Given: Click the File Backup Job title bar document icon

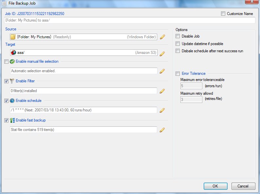Looking at the screenshot, I should pyautogui.click(x=4, y=3).
